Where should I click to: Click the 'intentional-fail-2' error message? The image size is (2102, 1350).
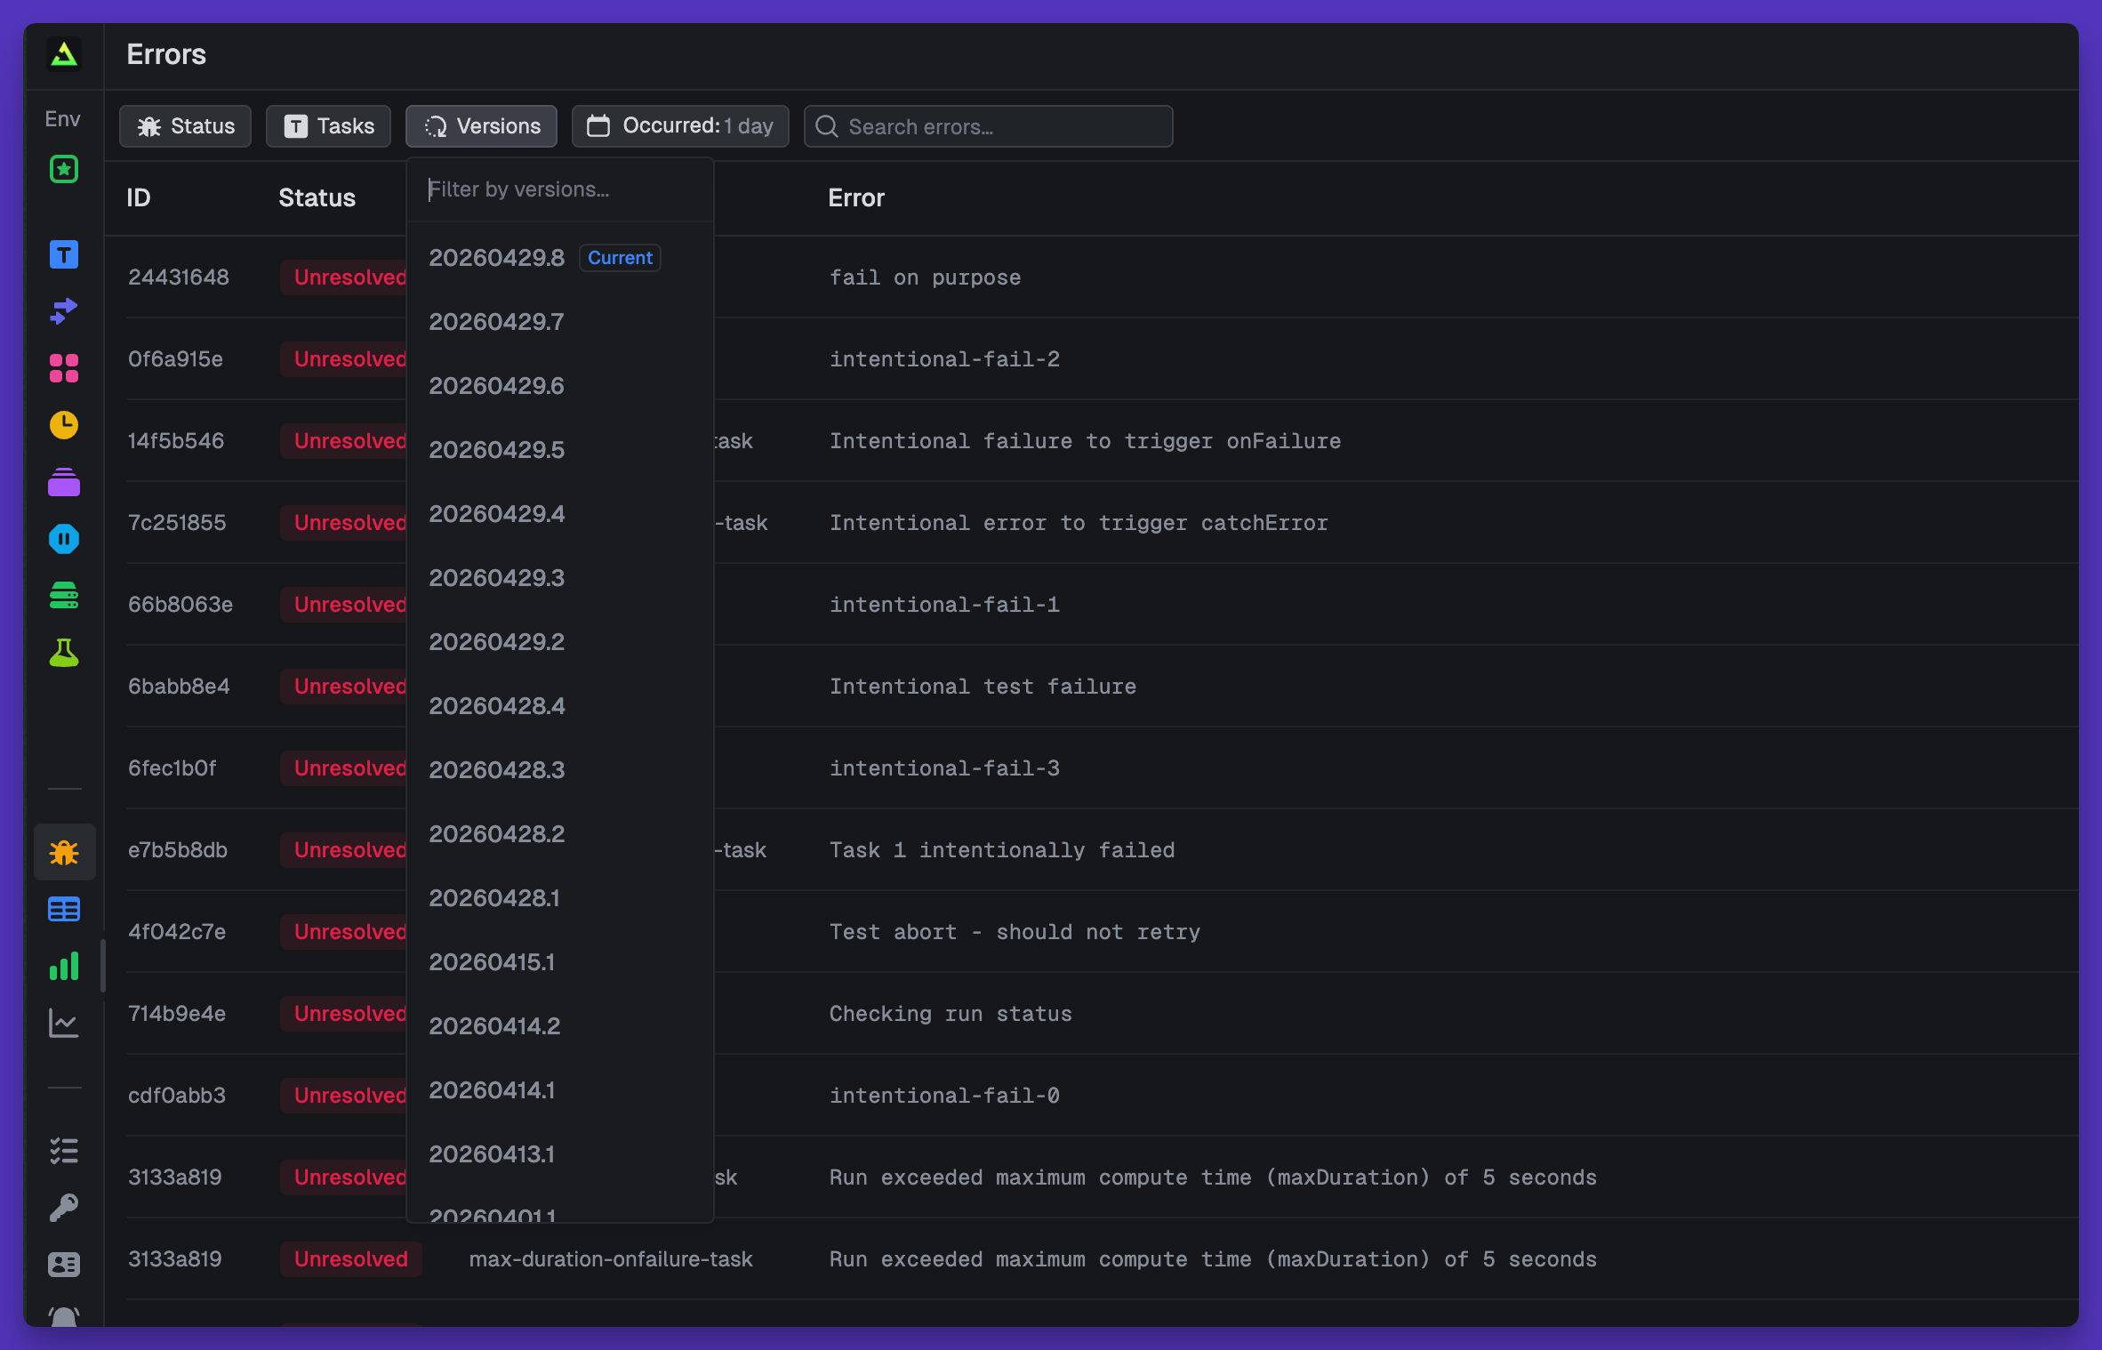944,359
